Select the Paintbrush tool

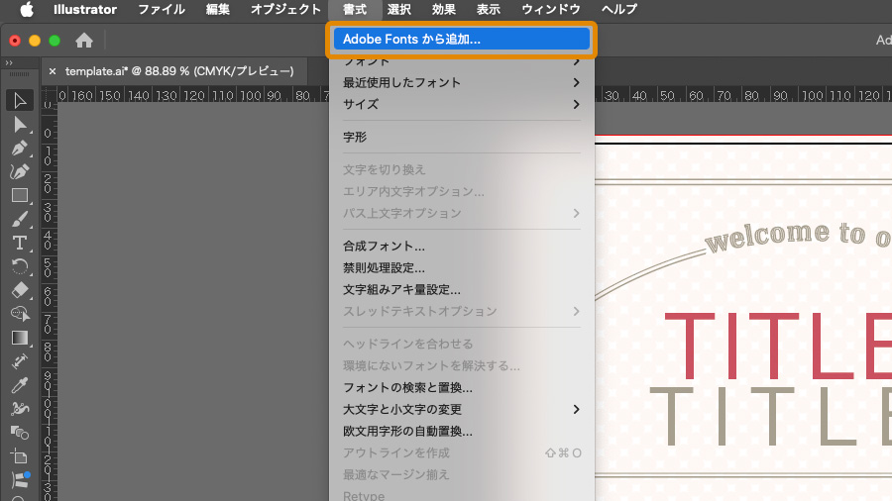(20, 219)
